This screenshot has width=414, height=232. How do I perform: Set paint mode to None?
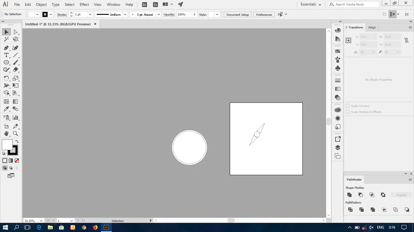pyautogui.click(x=17, y=160)
